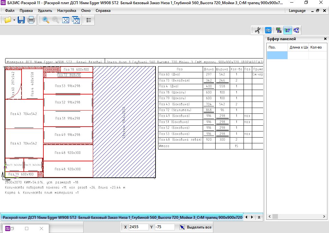329x233 pixels.
Task: Select panel Поз.52 916x298 on the sheet
Action: pyautogui.click(x=68, y=102)
